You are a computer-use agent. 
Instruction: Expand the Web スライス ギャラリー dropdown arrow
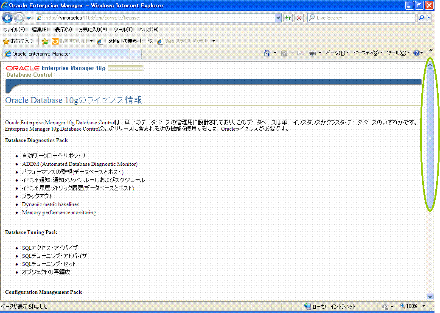point(213,41)
